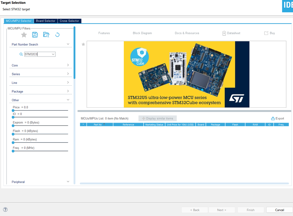Sort by the Package column header
Screen dimensions: 293x216
click(x=215, y=124)
